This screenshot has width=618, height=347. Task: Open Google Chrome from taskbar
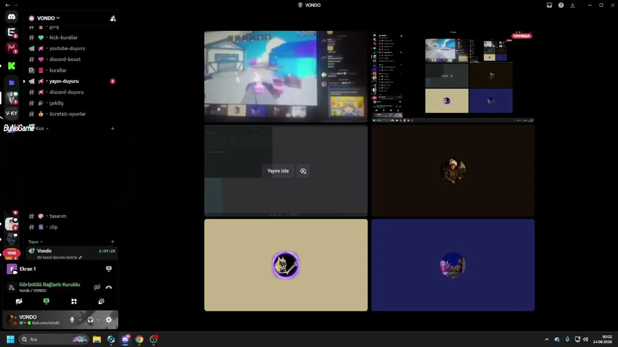pyautogui.click(x=140, y=339)
